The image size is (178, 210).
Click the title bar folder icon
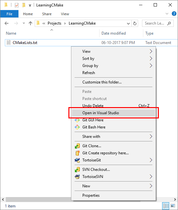click(x=6, y=5)
